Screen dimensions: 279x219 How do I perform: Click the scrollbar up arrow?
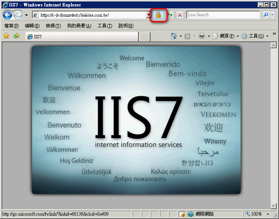point(273,45)
